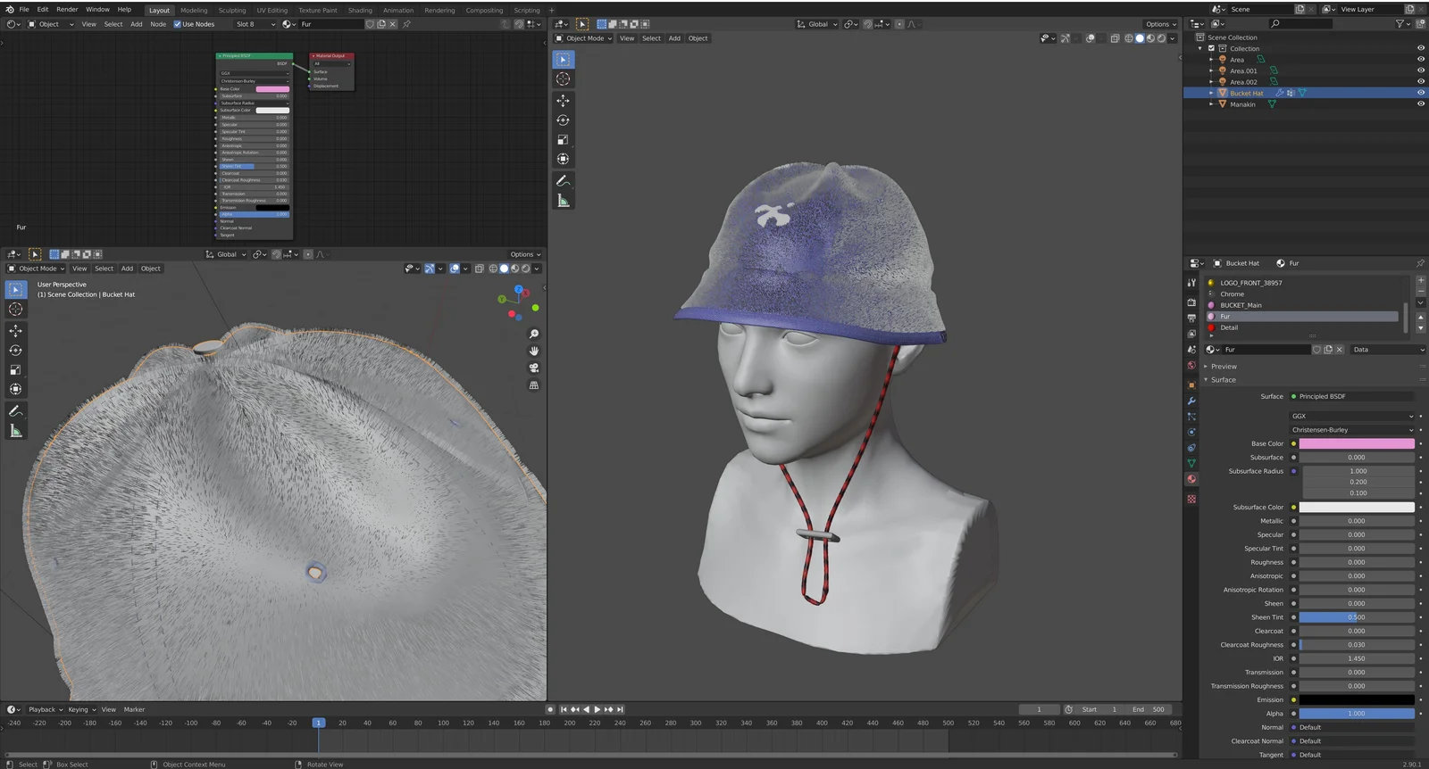Switch to the Sculpting workspace tab
The height and width of the screenshot is (769, 1429).
click(231, 11)
